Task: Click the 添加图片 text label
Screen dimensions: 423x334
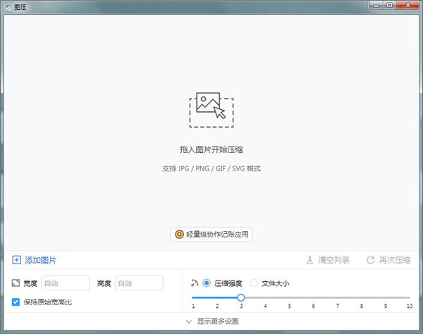Action: pos(41,260)
